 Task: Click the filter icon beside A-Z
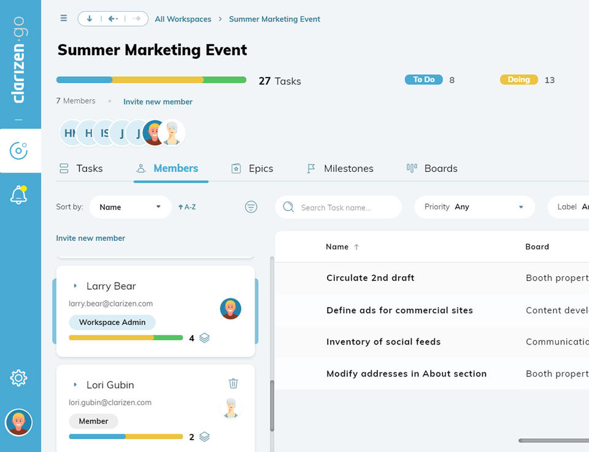pos(251,207)
